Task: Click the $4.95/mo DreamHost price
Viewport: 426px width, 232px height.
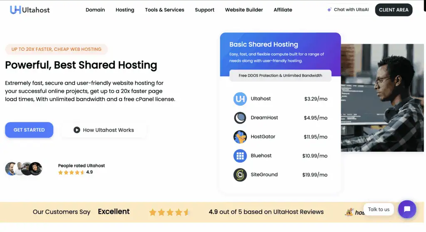Action: [316, 118]
